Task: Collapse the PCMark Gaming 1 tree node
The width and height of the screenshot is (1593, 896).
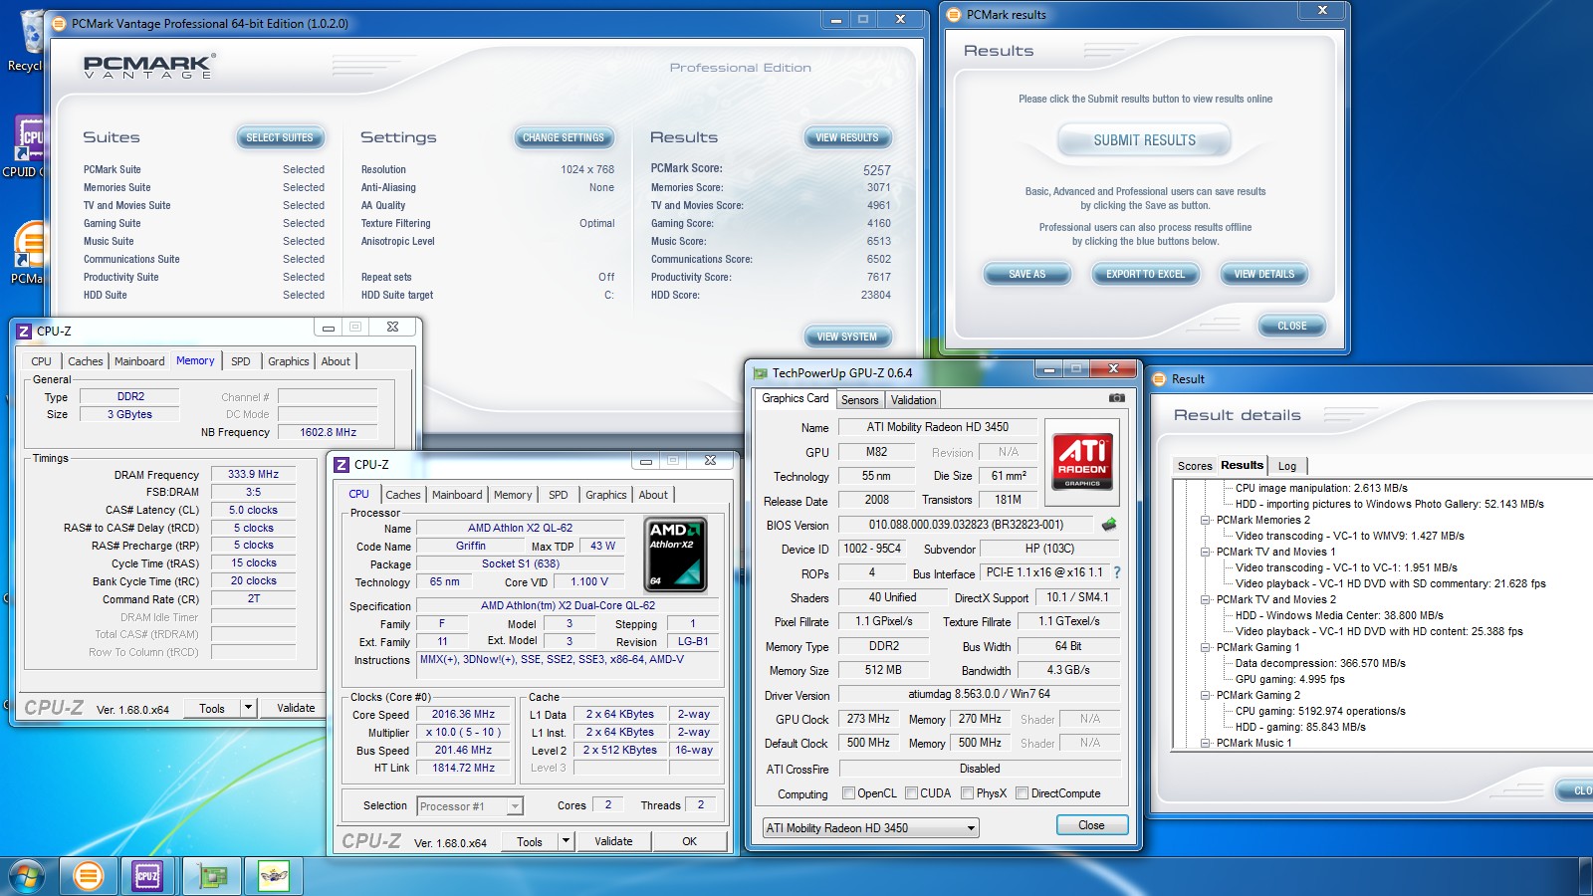Action: (1205, 647)
